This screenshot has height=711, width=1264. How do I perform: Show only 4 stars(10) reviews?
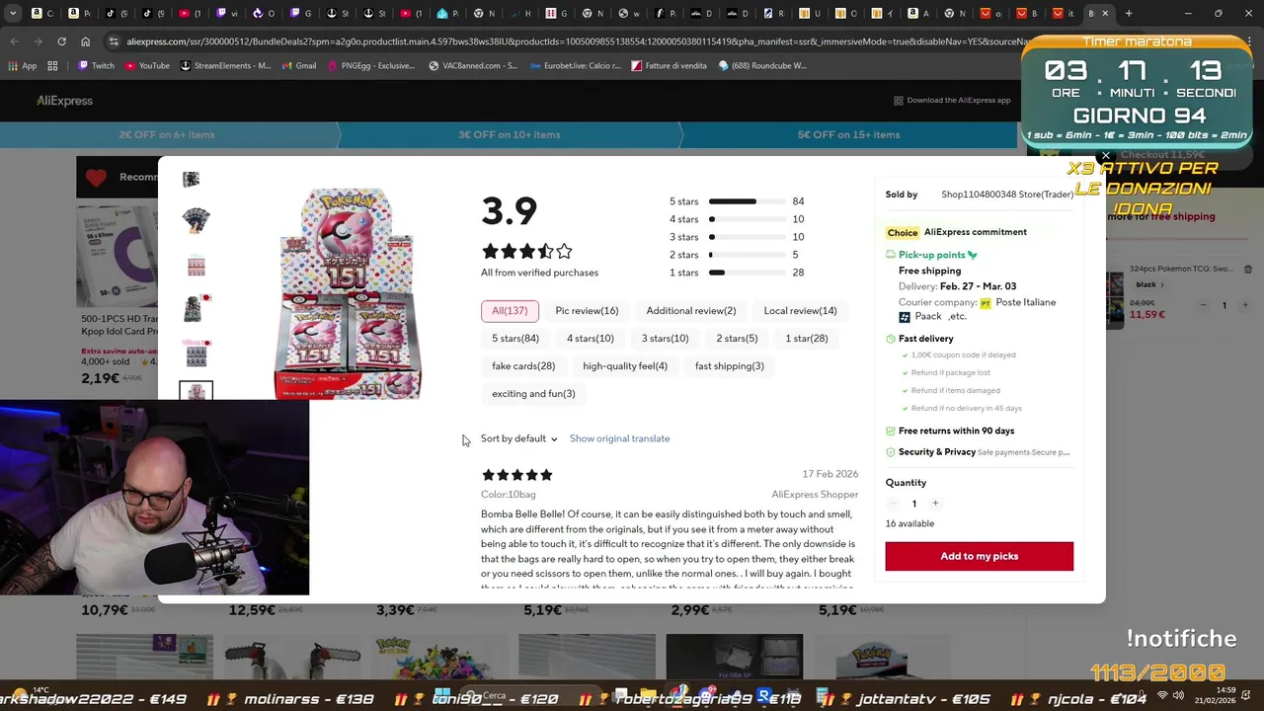[590, 338]
